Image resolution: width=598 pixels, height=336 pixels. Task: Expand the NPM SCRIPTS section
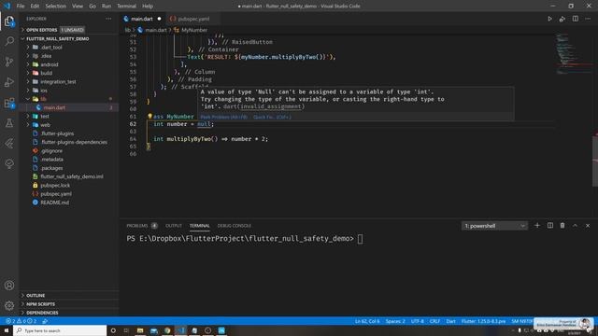coord(40,304)
